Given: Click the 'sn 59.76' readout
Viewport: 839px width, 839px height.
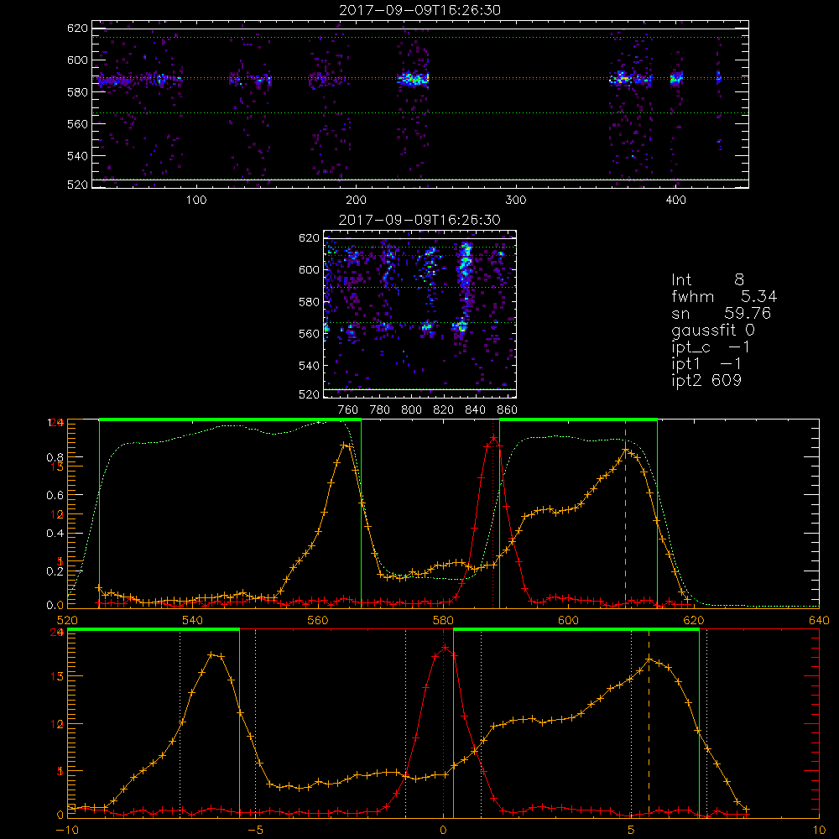Looking at the screenshot, I should 721,313.
